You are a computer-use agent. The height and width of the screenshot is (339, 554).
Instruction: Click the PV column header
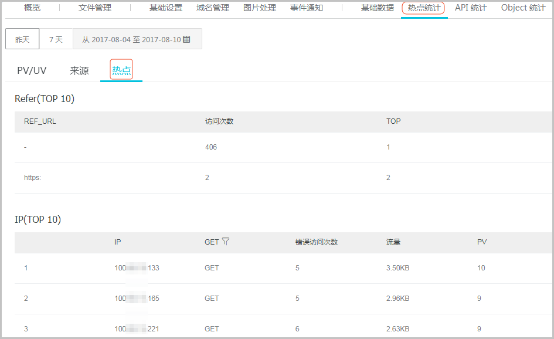coord(482,242)
